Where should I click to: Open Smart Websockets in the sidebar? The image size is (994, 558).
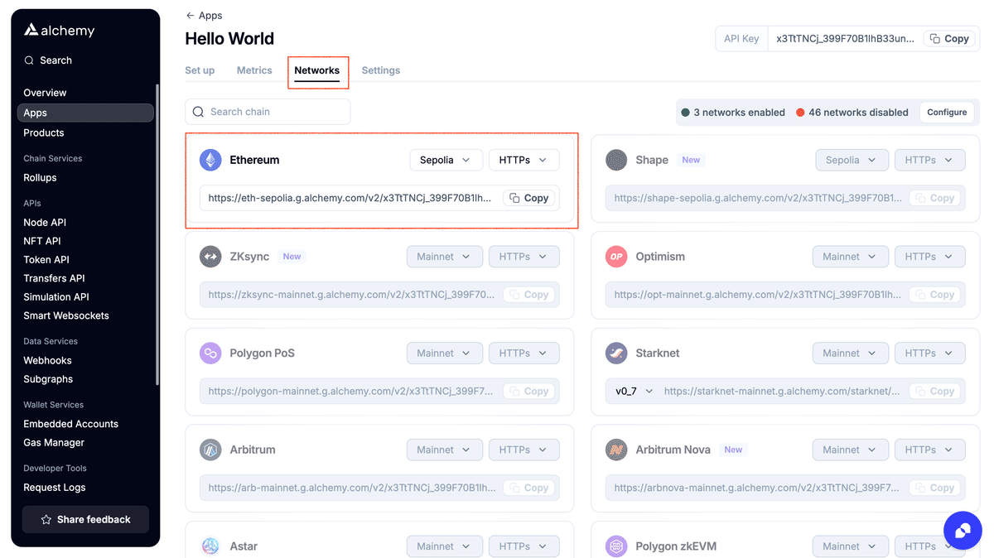tap(66, 315)
